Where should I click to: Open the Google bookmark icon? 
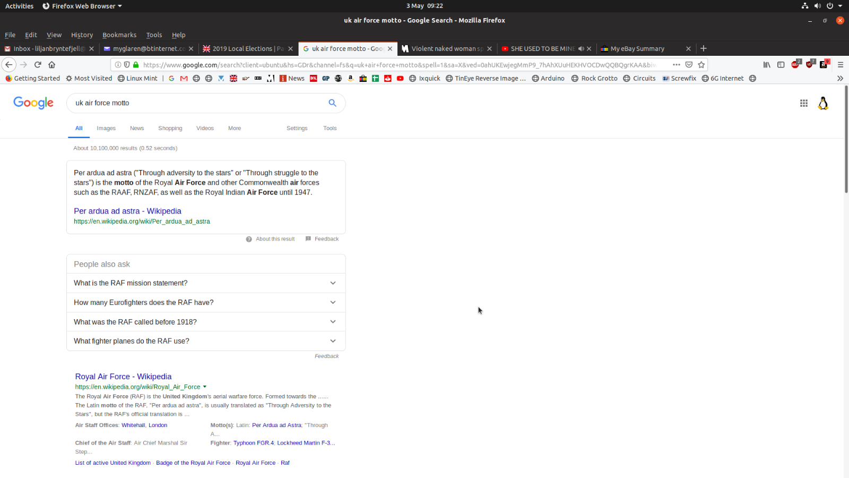click(x=171, y=79)
